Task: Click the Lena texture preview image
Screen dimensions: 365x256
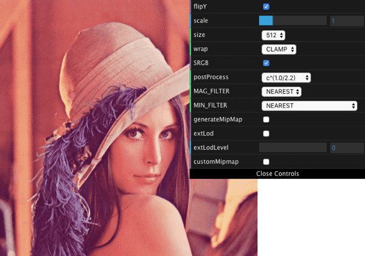Action: (129, 128)
